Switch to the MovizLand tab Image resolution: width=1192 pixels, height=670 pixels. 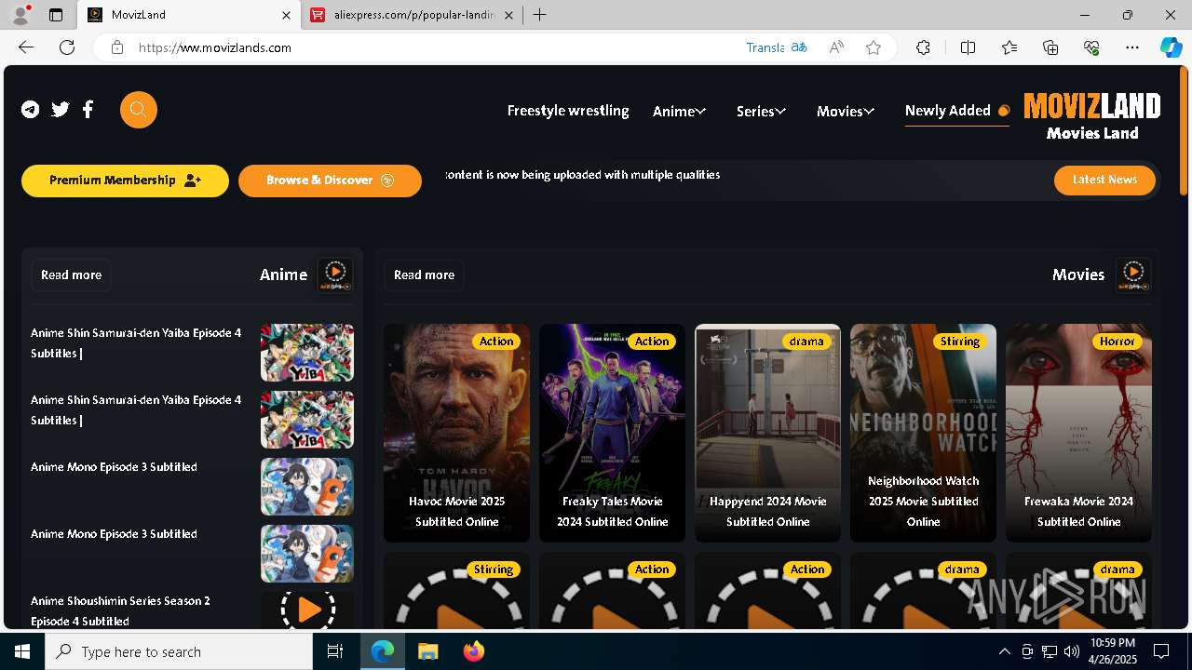pos(189,15)
